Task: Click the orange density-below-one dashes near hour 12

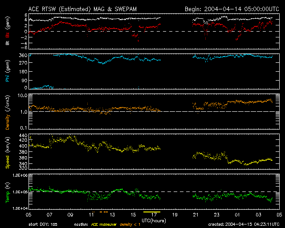Action: click(104, 212)
